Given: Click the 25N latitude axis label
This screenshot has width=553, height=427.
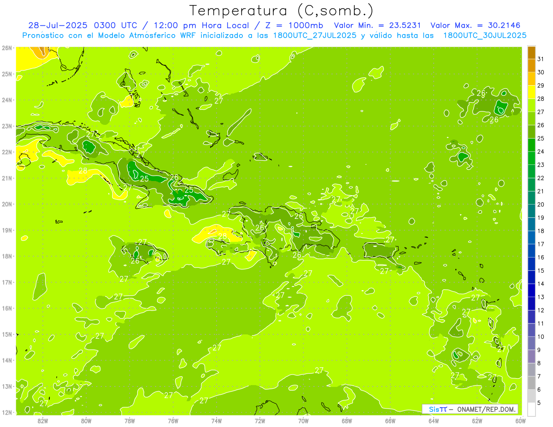Looking at the screenshot, I should [6, 74].
